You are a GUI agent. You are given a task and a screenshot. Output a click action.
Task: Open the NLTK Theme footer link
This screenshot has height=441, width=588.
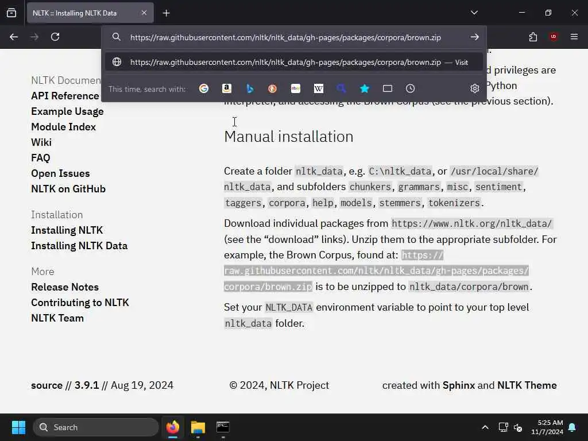tap(527, 385)
